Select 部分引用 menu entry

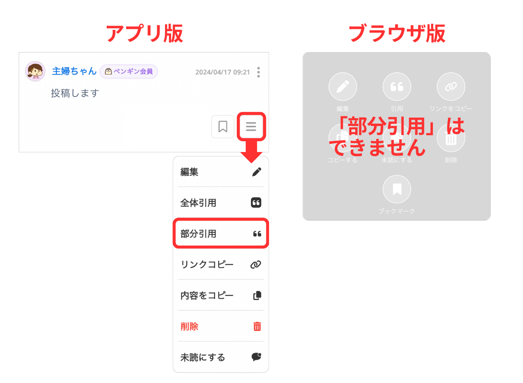pyautogui.click(x=221, y=234)
